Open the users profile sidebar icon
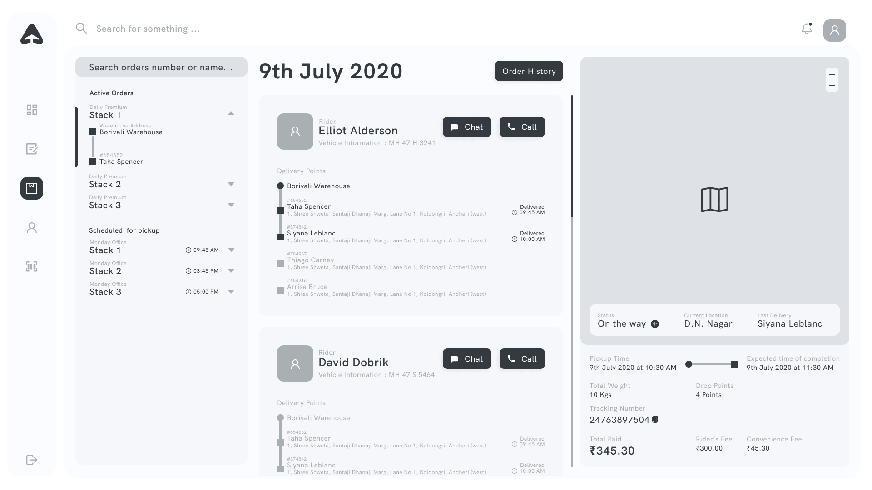 pyautogui.click(x=32, y=227)
